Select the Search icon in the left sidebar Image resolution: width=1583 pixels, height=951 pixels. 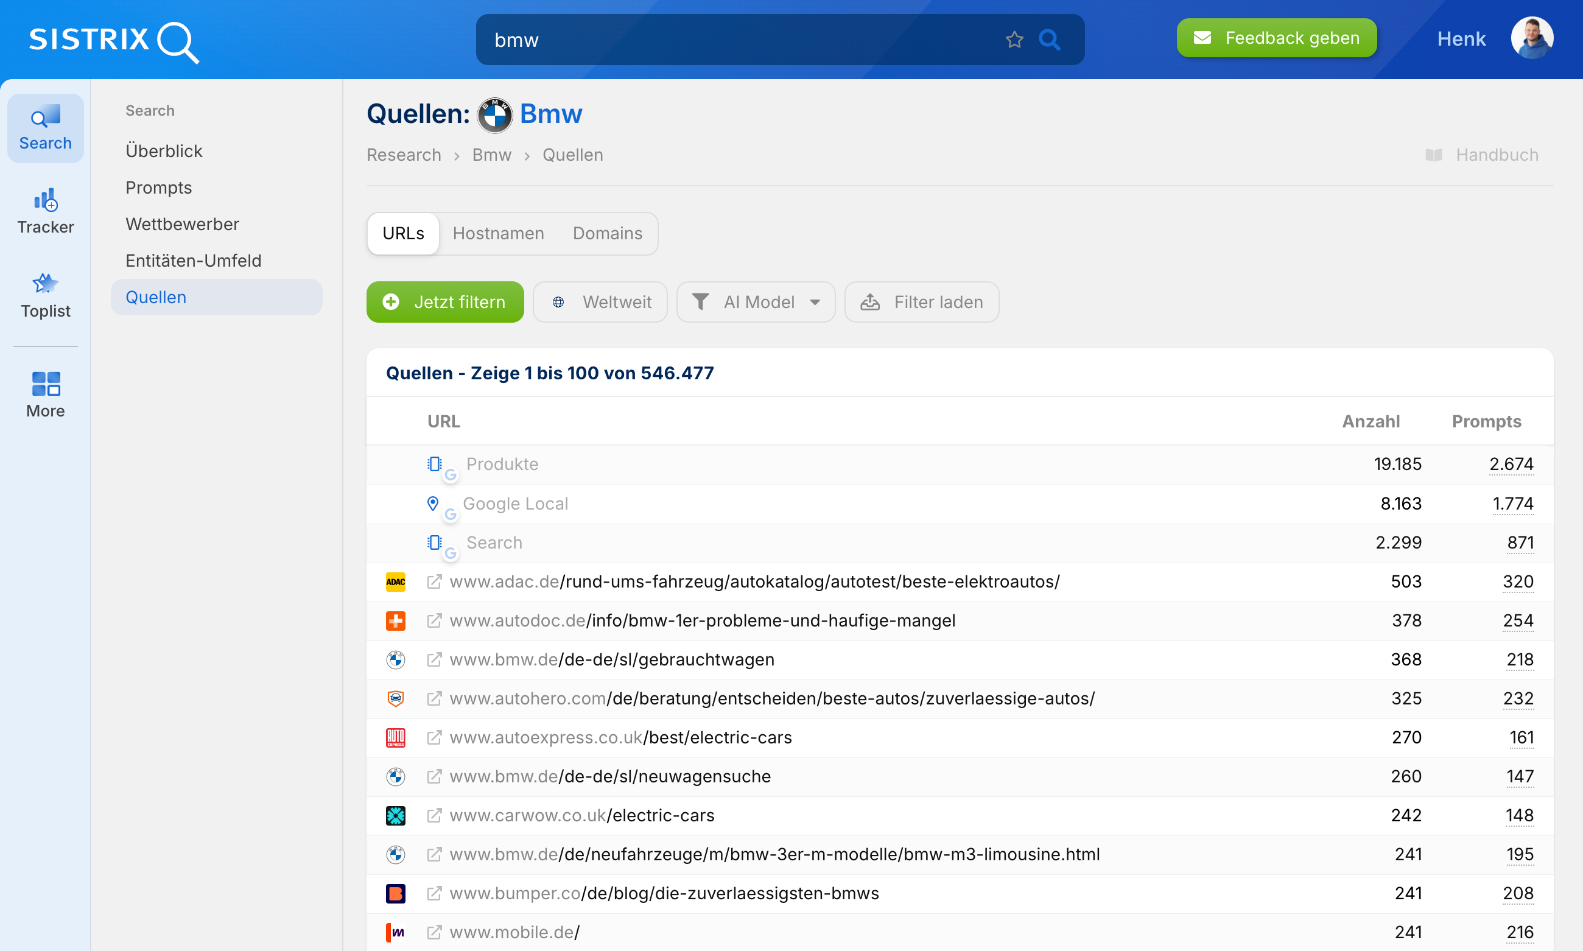(45, 118)
